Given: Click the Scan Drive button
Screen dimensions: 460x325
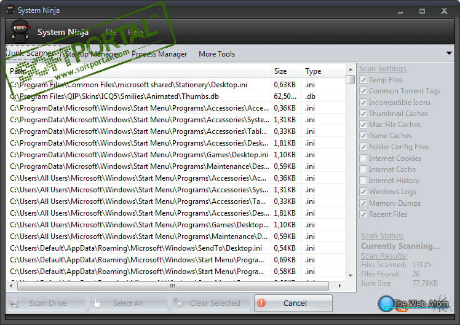Looking at the screenshot, I should (45, 303).
